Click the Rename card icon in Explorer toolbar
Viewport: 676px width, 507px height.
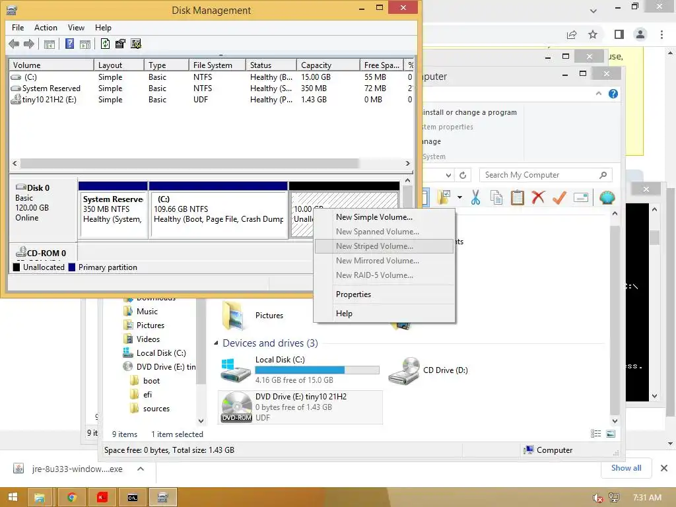click(581, 198)
